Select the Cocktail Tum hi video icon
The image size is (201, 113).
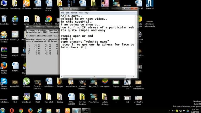(37, 84)
